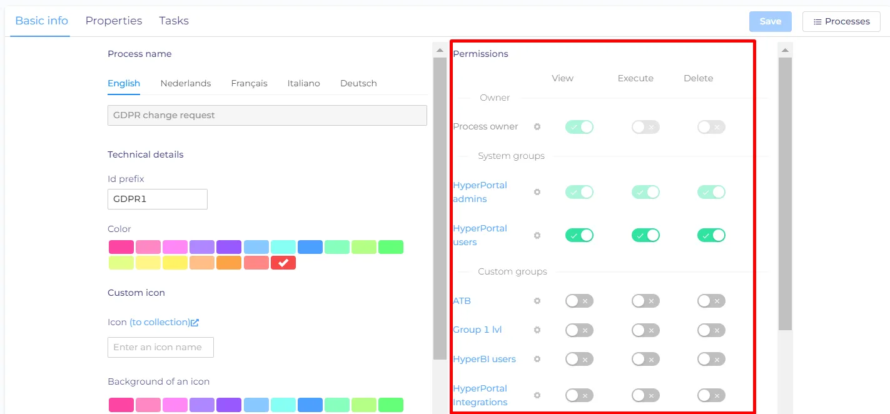Pick the orange color swatch in Color
This screenshot has width=890, height=414.
[229, 263]
